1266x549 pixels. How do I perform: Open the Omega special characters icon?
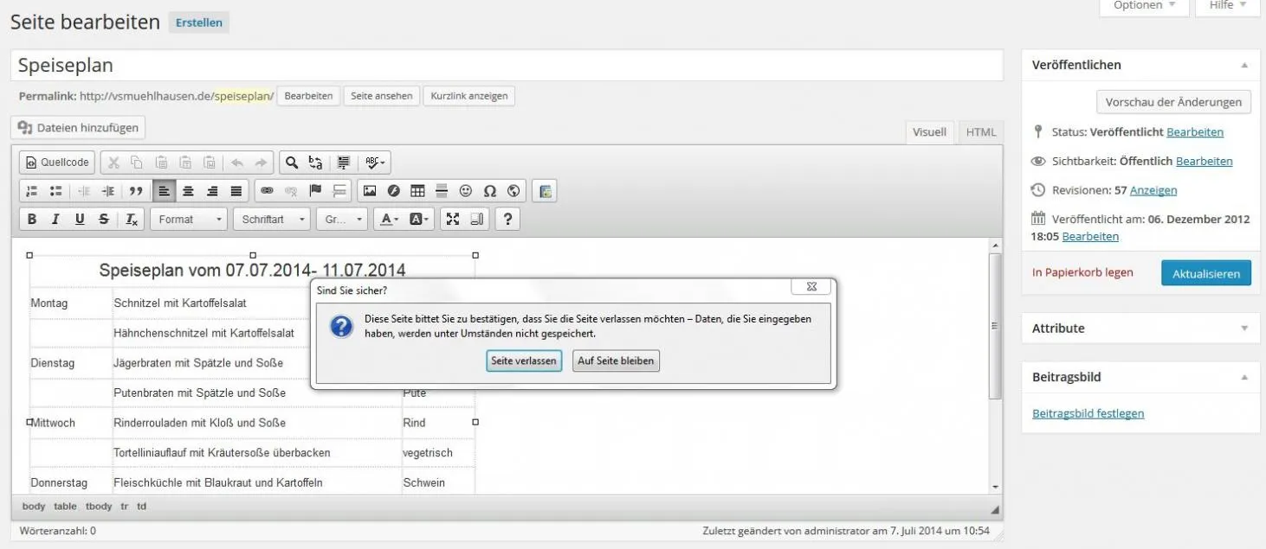(489, 191)
